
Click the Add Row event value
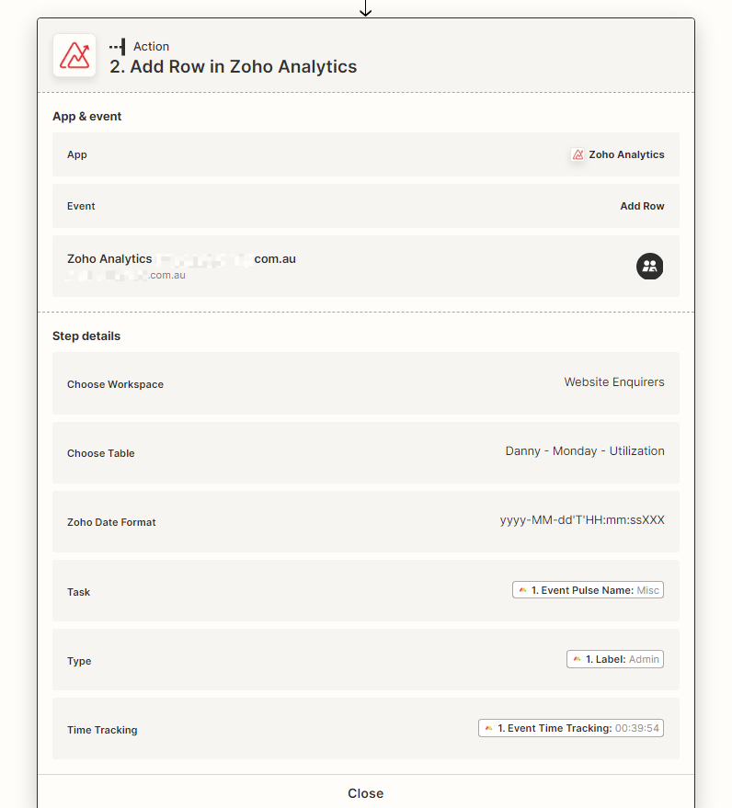pyautogui.click(x=642, y=206)
